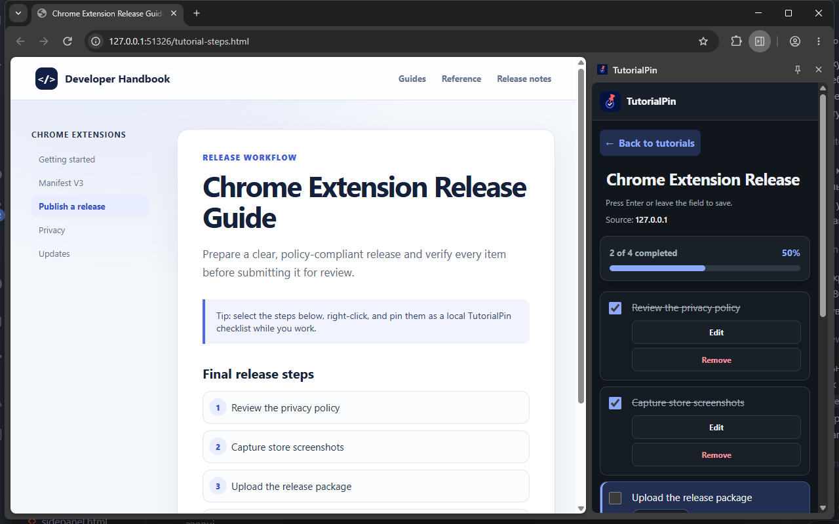
Task: Click the page vertical scrollbar thumb
Action: [x=581, y=236]
